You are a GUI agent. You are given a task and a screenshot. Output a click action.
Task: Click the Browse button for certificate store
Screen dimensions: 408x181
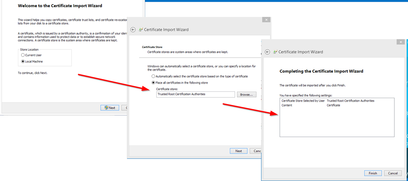point(247,94)
